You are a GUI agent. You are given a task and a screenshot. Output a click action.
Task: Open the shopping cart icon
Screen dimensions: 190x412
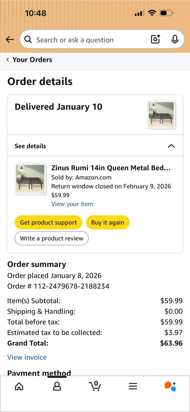click(95, 386)
